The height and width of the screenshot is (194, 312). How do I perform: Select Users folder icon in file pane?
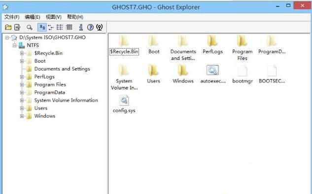pyautogui.click(x=153, y=70)
